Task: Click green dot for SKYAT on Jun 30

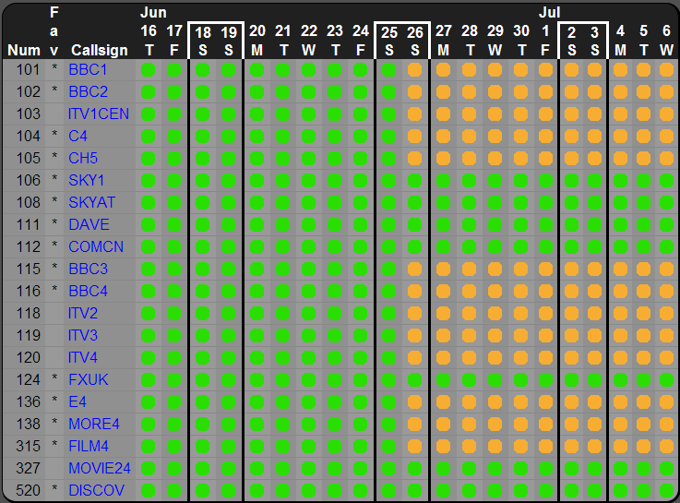Action: [x=521, y=202]
